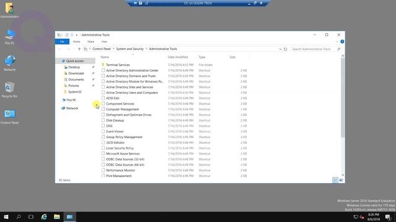Select Documents in the navigation pane
The height and width of the screenshot is (222, 396).
coord(76,80)
